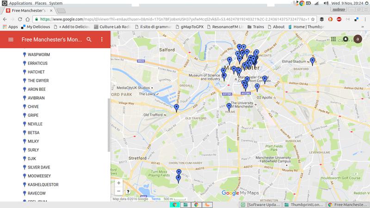
Task: Click the map pin near Etihad Stadium
Action: click(x=313, y=61)
